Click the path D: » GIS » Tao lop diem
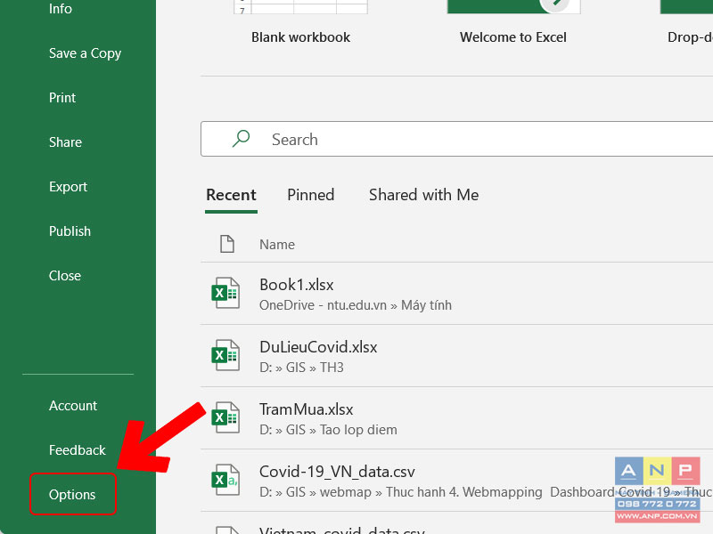 click(x=328, y=430)
